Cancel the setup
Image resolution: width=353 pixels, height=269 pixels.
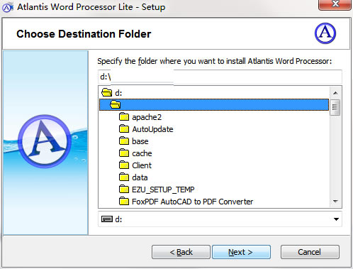310,252
